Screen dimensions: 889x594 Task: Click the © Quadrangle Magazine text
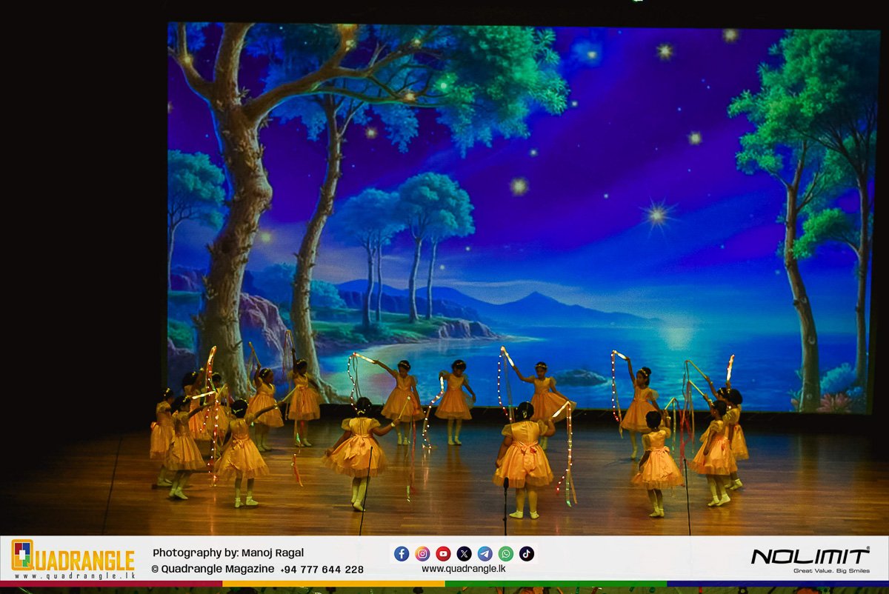[213, 569]
